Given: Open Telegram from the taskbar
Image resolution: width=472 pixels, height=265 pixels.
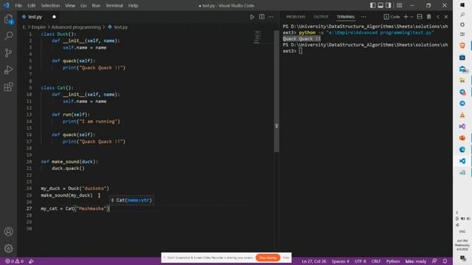Looking at the screenshot, I should pyautogui.click(x=462, y=103).
